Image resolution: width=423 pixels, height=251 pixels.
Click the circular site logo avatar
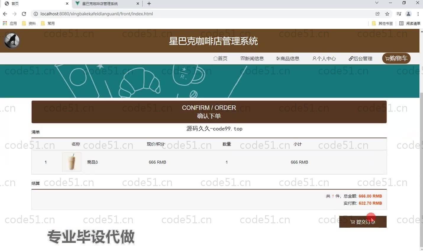(12, 41)
